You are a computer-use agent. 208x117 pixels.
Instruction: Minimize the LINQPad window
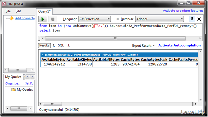pyautogui.click(x=182, y=3)
